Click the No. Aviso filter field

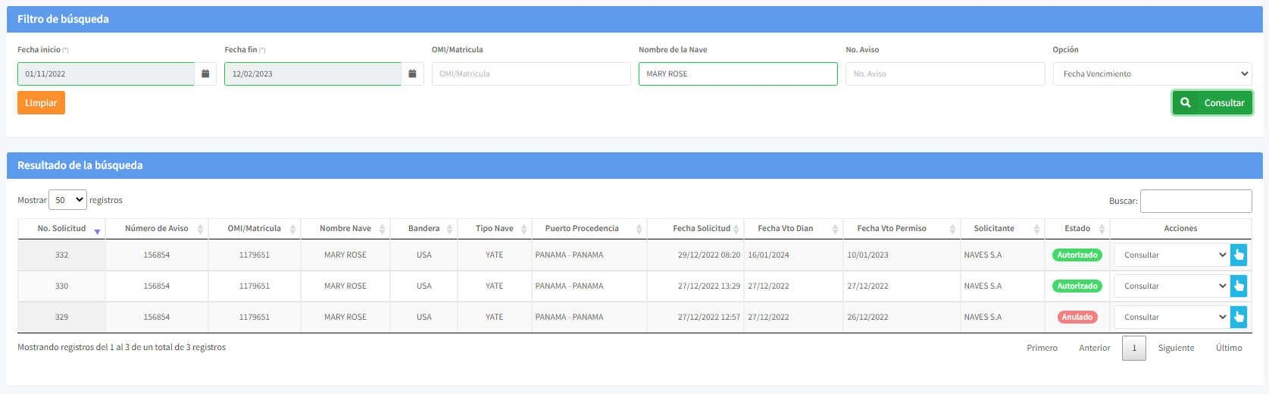coord(945,74)
